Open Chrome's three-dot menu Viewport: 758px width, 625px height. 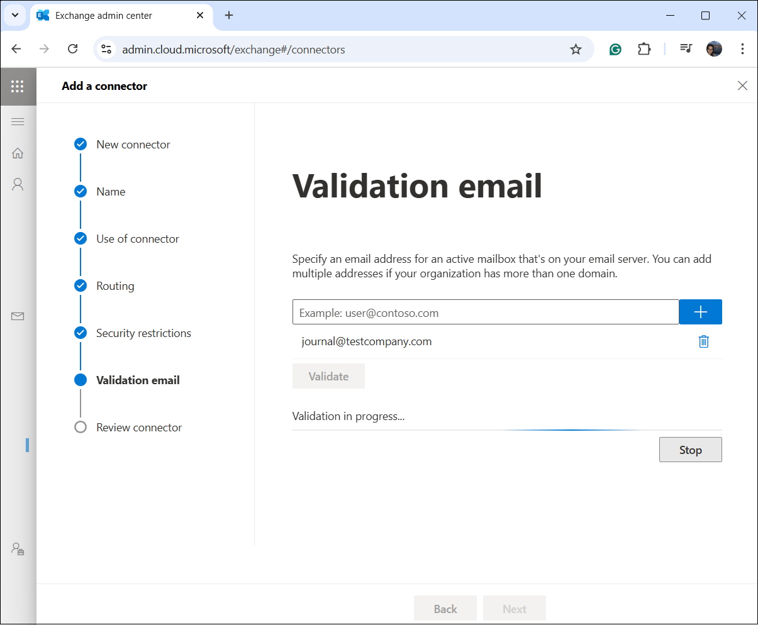tap(742, 49)
